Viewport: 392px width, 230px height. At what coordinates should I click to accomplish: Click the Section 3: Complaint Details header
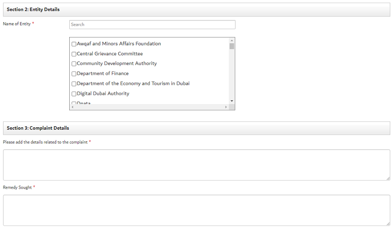point(38,128)
